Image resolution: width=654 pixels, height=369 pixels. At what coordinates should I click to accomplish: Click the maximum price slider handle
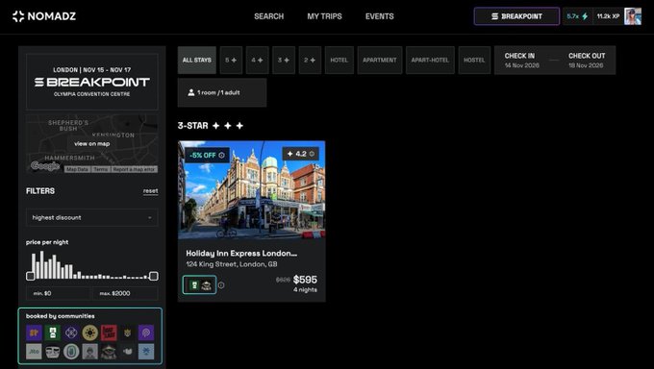click(x=154, y=276)
